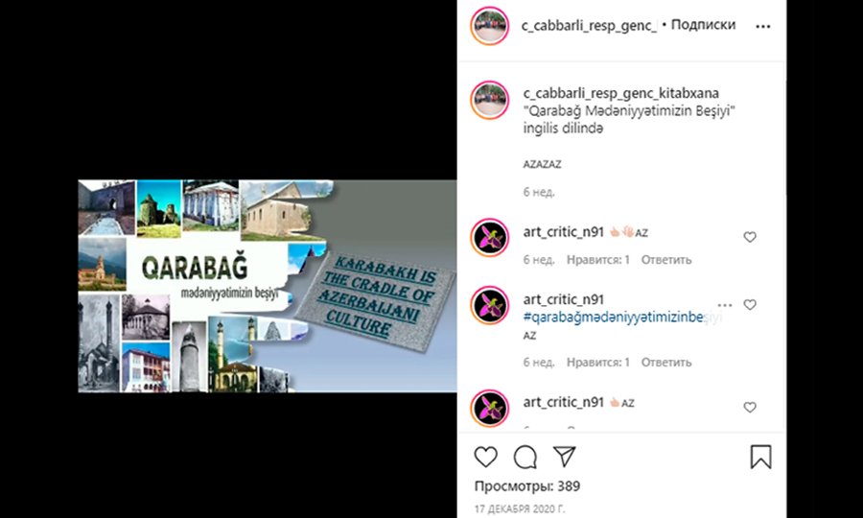This screenshot has width=863, height=518.
Task: Open avatar next to the post caption
Action: tap(489, 100)
